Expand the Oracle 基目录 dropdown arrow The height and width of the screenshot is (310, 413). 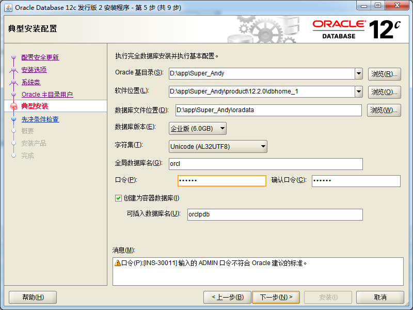359,73
